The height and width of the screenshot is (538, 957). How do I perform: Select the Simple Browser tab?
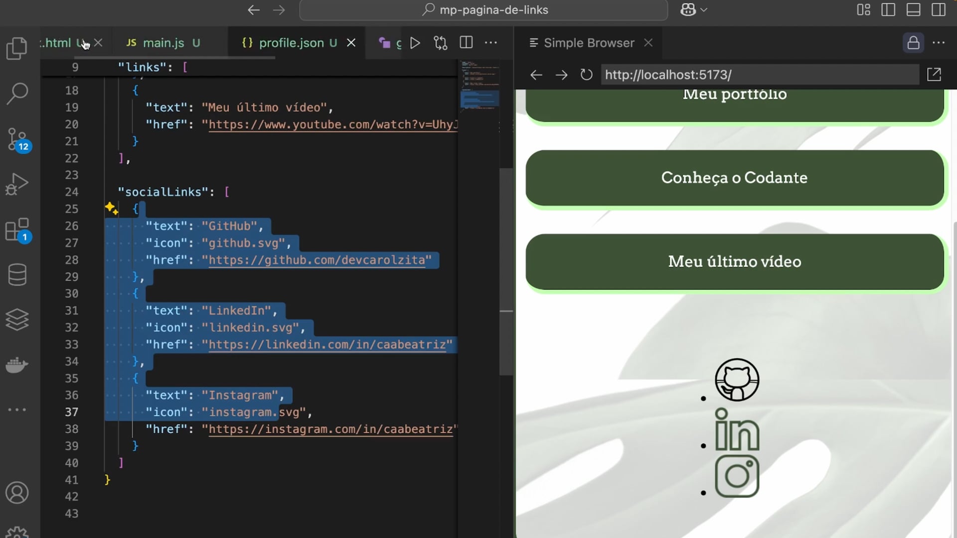point(588,43)
